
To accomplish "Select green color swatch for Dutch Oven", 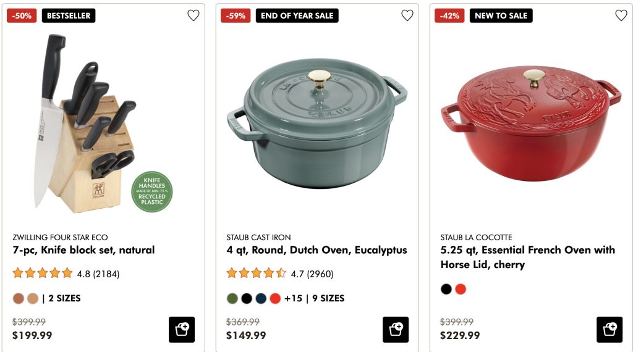I will (232, 298).
